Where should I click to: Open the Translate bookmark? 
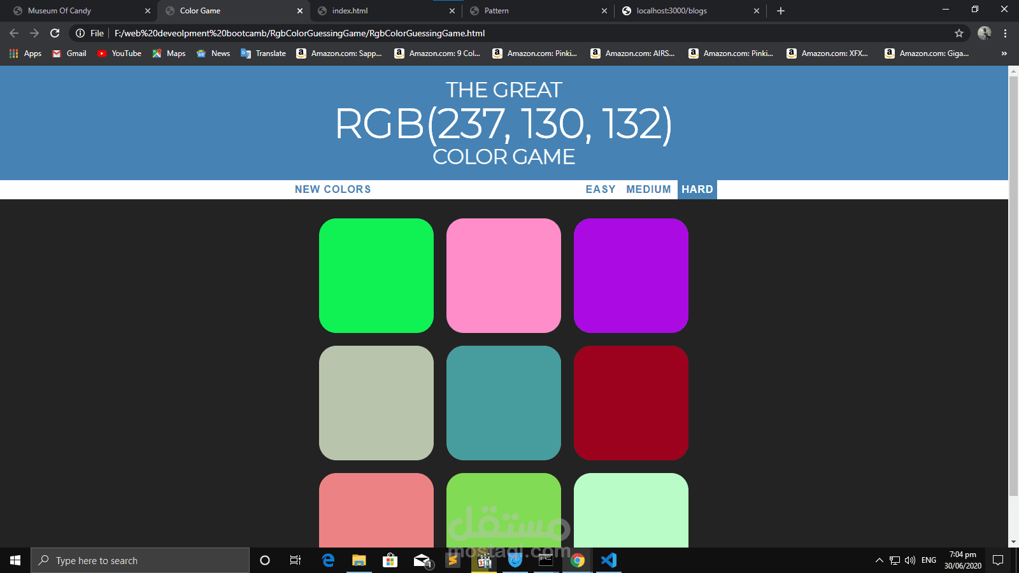(262, 53)
